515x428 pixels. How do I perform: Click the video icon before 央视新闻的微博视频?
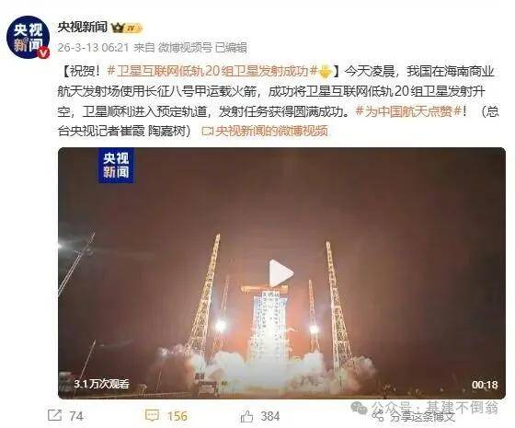(208, 132)
